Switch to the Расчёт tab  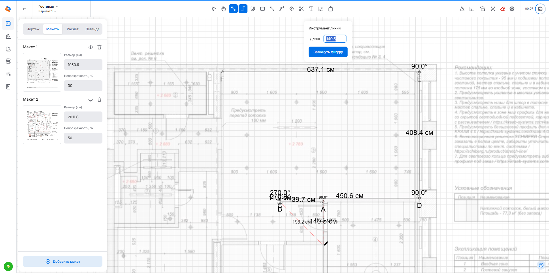point(72,29)
